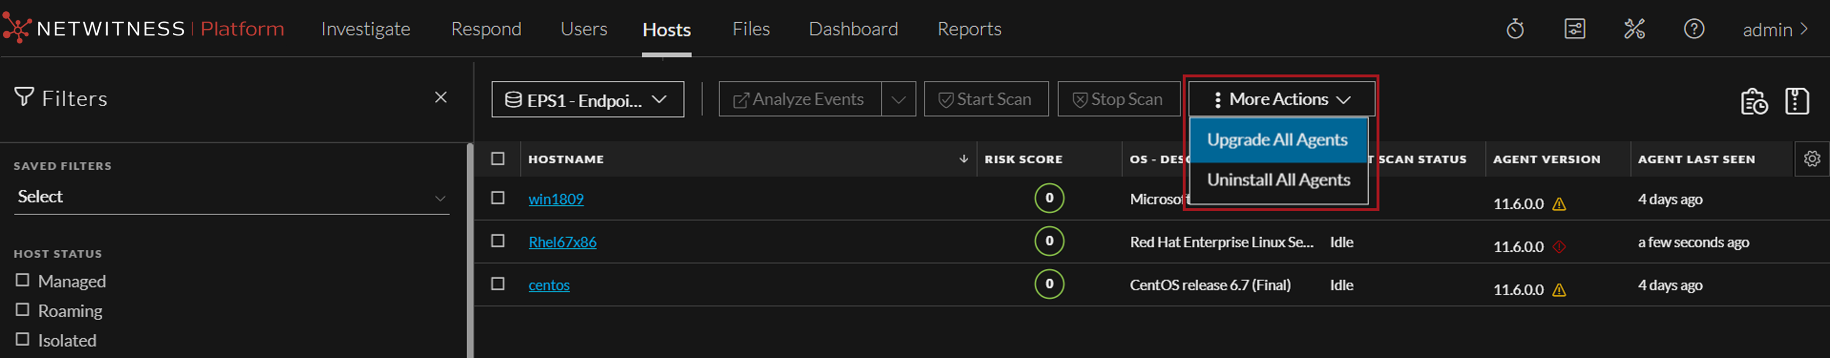Open the EPS1 - Endpoint server dropdown
This screenshot has width=1830, height=358.
tap(587, 99)
